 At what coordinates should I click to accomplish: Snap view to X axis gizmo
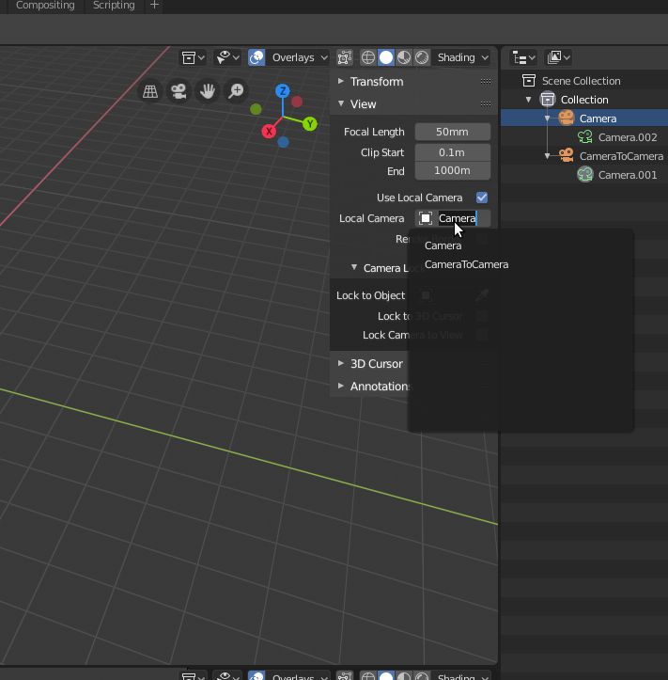click(269, 131)
